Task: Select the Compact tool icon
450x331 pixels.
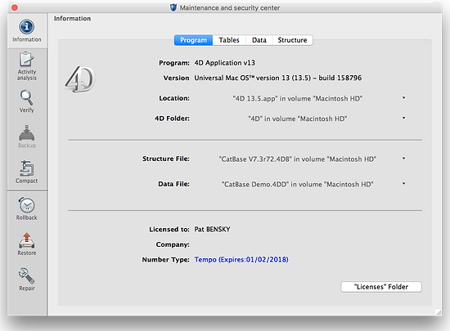Action: point(27,168)
